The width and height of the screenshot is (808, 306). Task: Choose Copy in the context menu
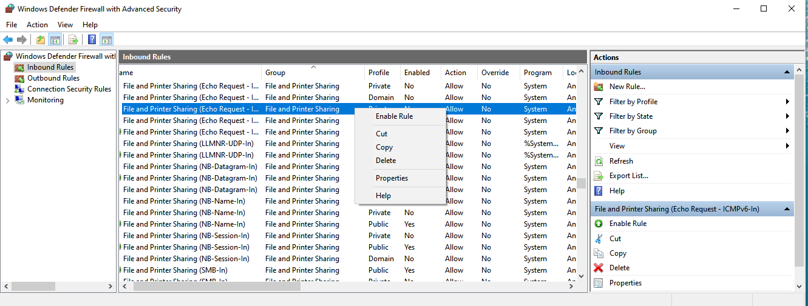(400, 147)
